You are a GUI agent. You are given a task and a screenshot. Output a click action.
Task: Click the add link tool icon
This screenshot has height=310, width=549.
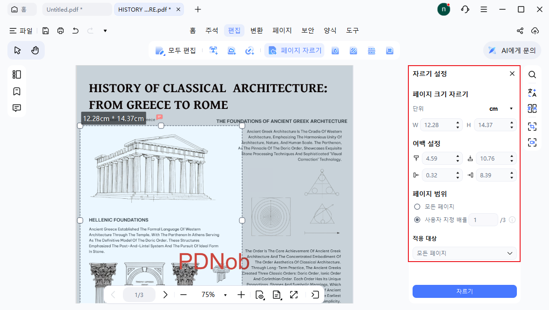[249, 50]
